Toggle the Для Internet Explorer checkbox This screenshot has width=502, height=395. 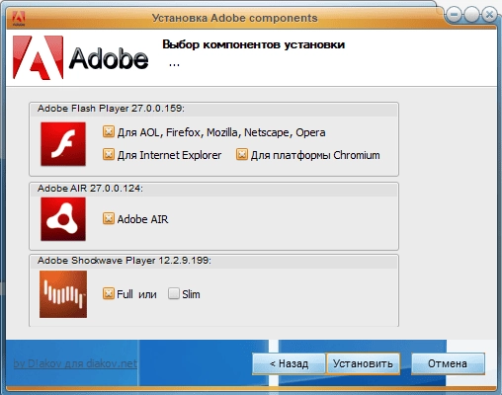109,154
